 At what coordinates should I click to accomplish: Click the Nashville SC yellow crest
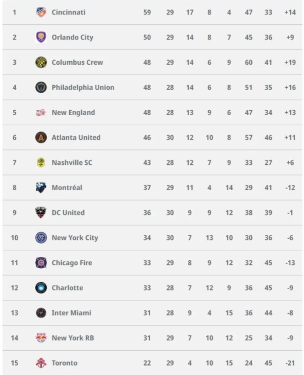(x=41, y=163)
